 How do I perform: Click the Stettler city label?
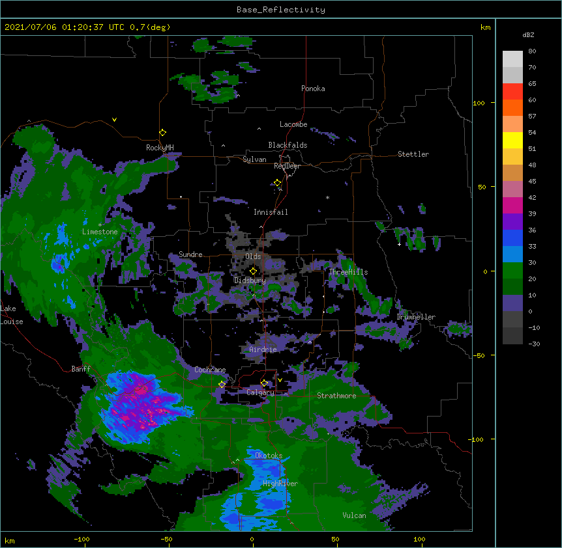pyautogui.click(x=413, y=154)
